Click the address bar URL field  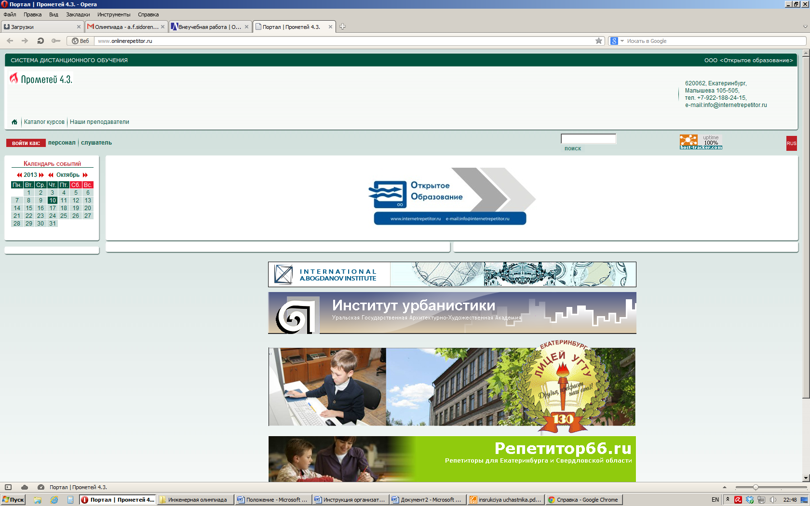345,41
